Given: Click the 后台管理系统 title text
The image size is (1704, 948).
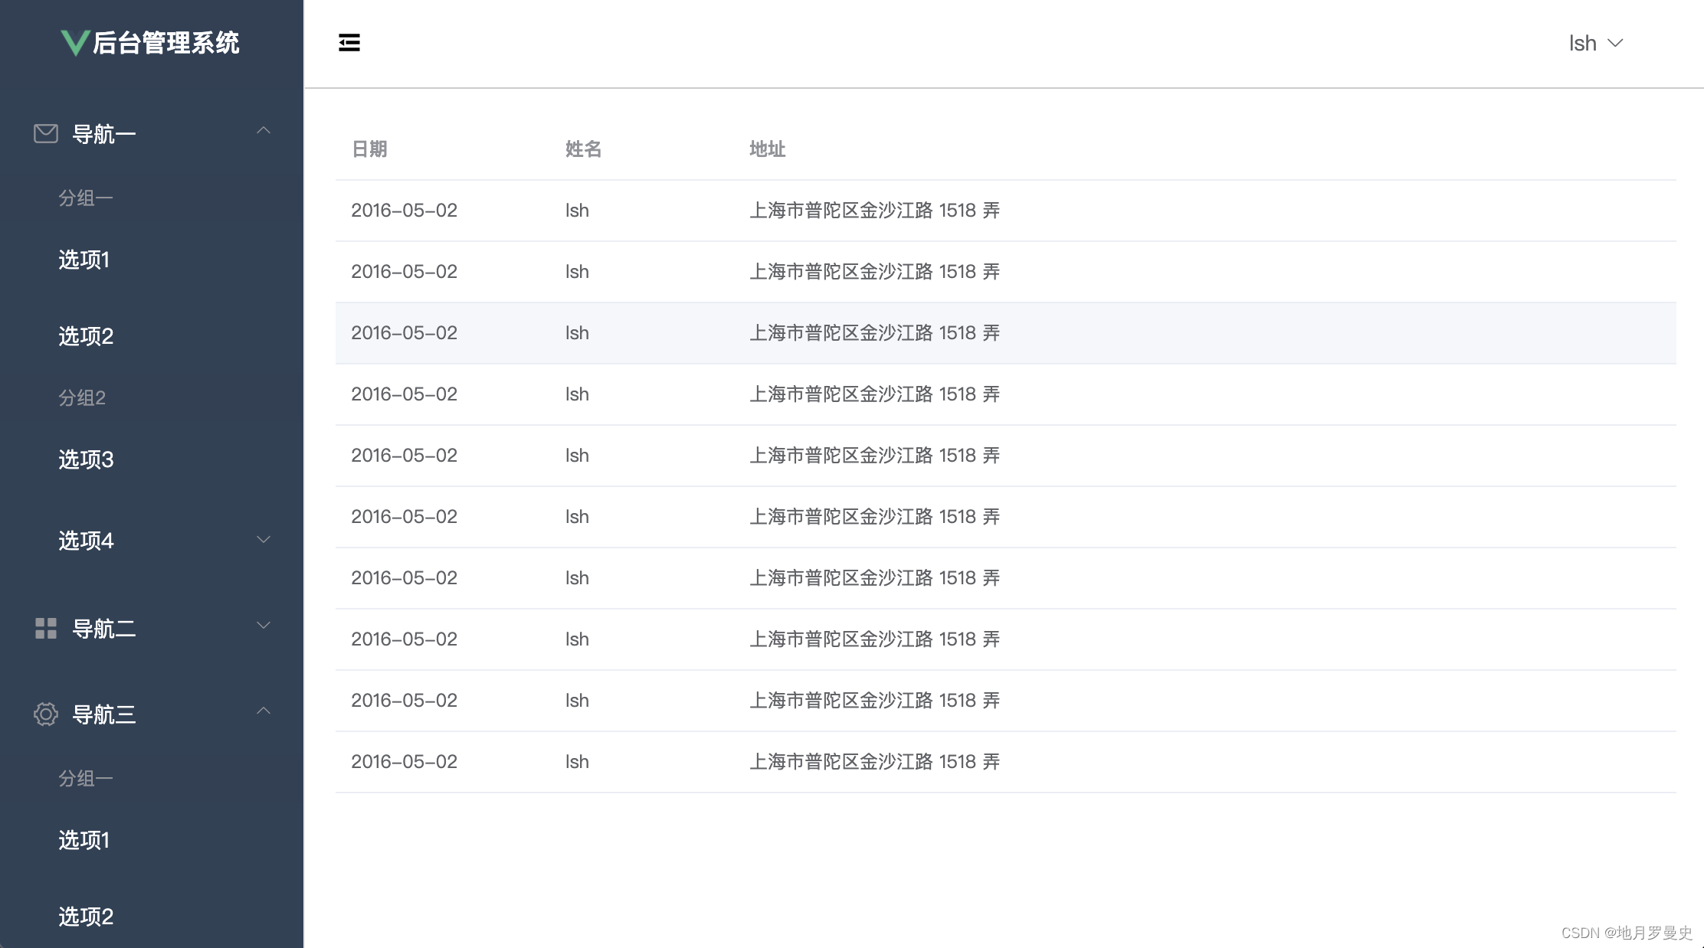Looking at the screenshot, I should coord(165,43).
